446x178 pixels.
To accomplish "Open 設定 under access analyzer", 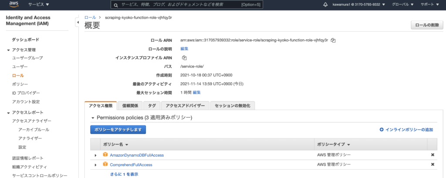I will (22, 147).
